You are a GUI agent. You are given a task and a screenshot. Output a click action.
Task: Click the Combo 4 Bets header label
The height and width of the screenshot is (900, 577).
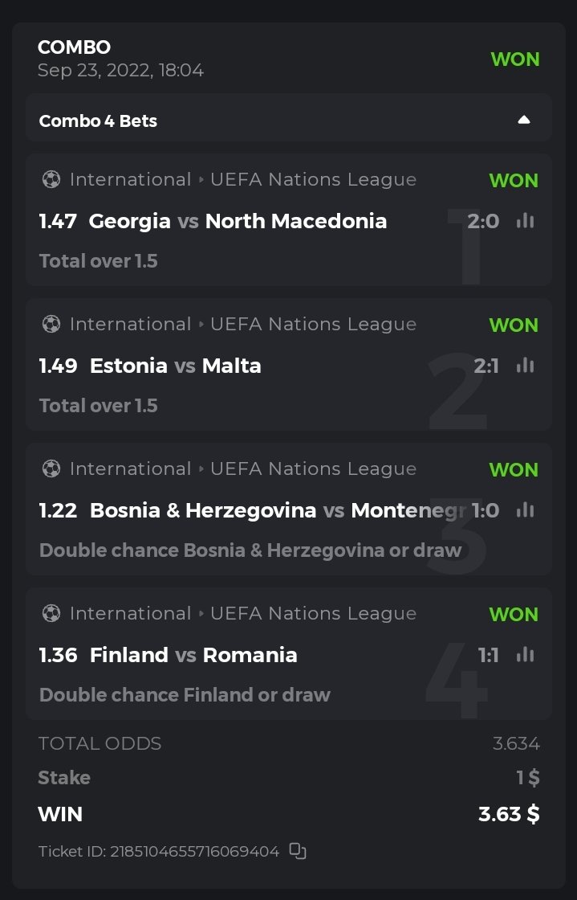coord(98,121)
